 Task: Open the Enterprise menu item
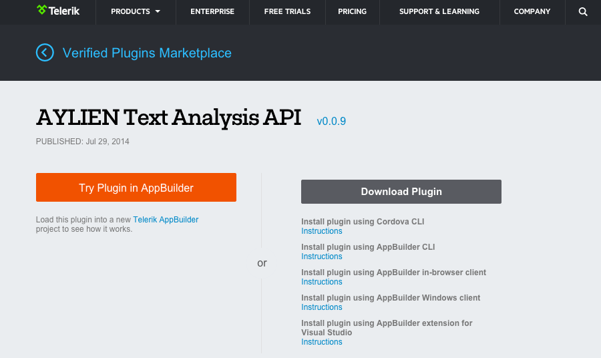212,11
